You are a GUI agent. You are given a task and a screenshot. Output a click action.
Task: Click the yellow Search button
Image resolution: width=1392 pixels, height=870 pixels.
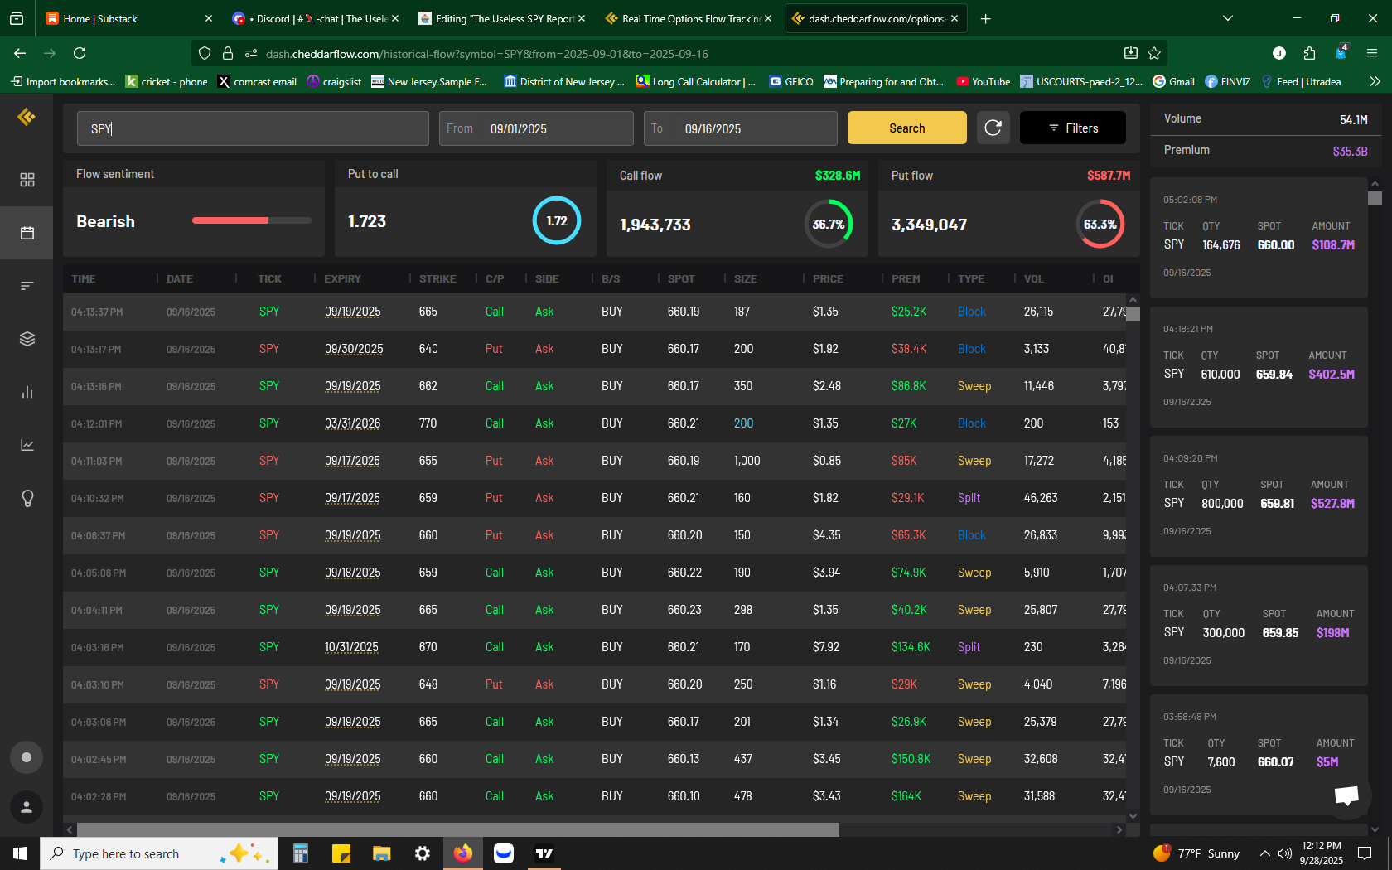tap(907, 128)
